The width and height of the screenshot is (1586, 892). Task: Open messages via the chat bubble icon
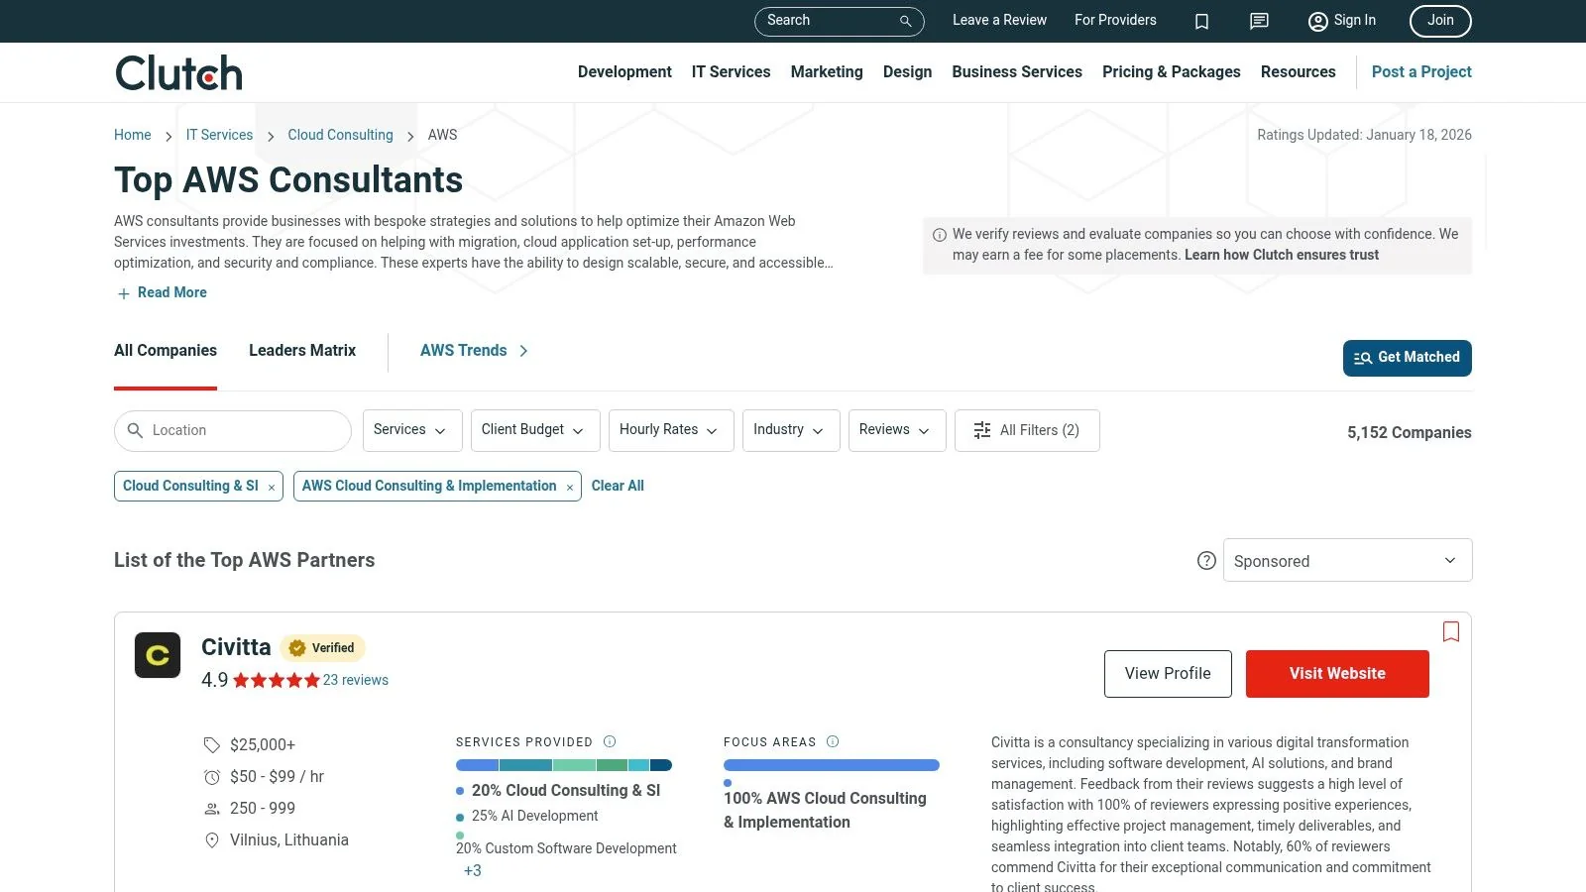point(1258,21)
